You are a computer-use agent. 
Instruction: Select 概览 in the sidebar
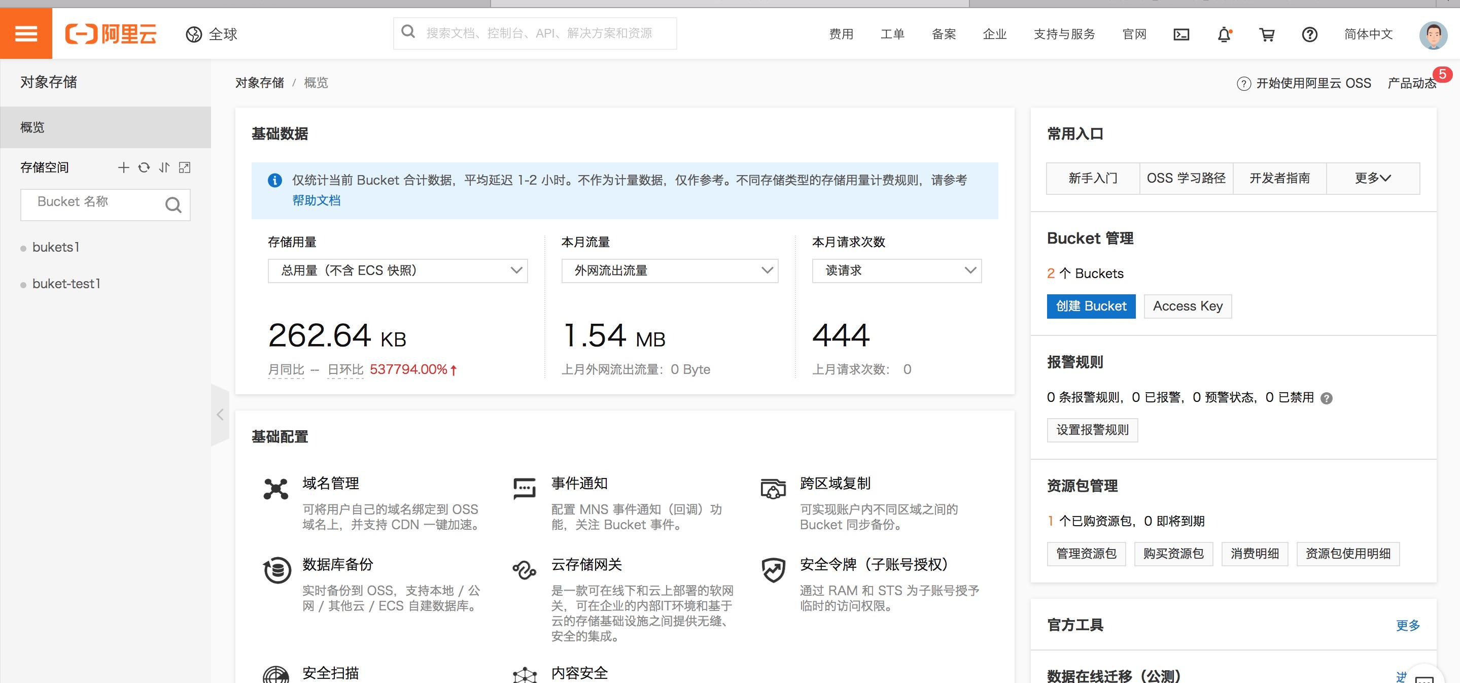click(106, 127)
